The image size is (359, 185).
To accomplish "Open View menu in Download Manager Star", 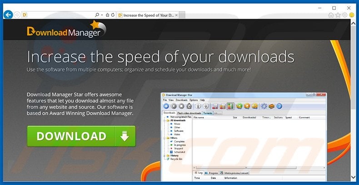I will click(x=171, y=100).
